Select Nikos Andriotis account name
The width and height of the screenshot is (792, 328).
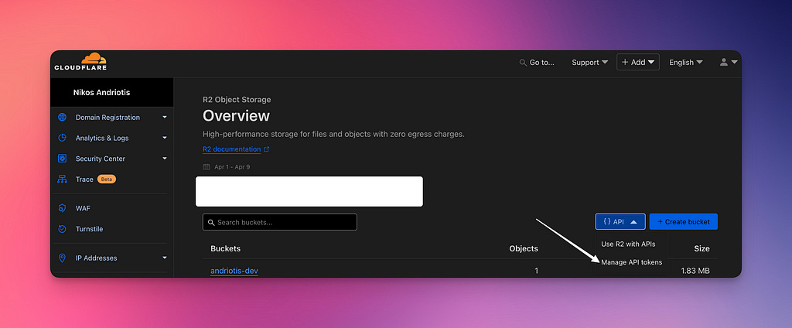[101, 93]
